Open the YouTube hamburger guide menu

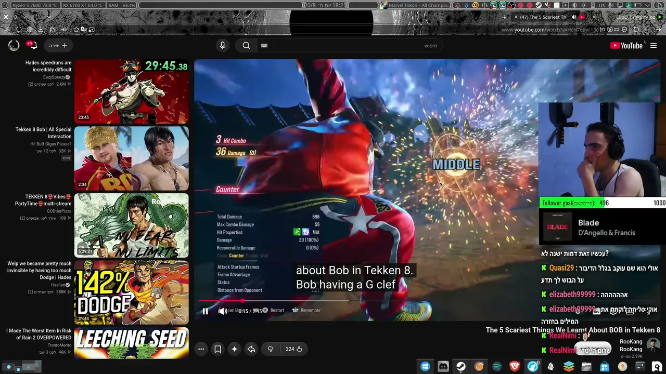point(654,46)
